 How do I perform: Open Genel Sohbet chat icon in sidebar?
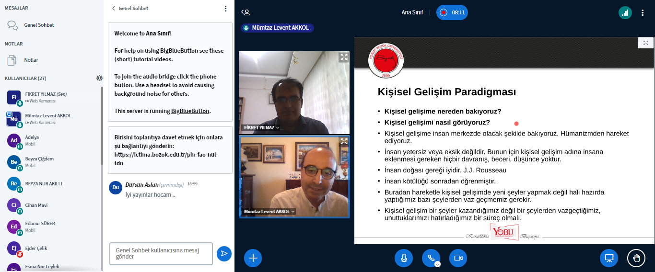12,25
